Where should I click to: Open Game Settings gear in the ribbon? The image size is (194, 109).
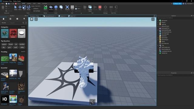pyautogui.click(x=105, y=8)
